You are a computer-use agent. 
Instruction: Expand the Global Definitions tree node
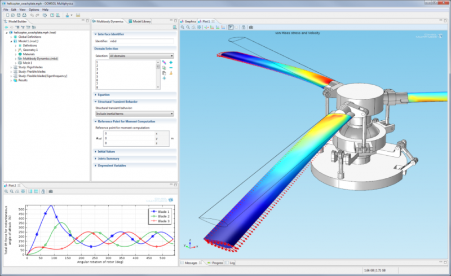[x=11, y=37]
